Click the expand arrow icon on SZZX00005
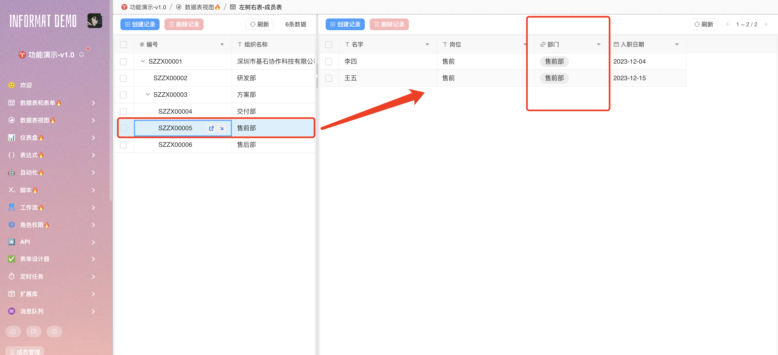Screen dimensions: 778x355 (222, 128)
